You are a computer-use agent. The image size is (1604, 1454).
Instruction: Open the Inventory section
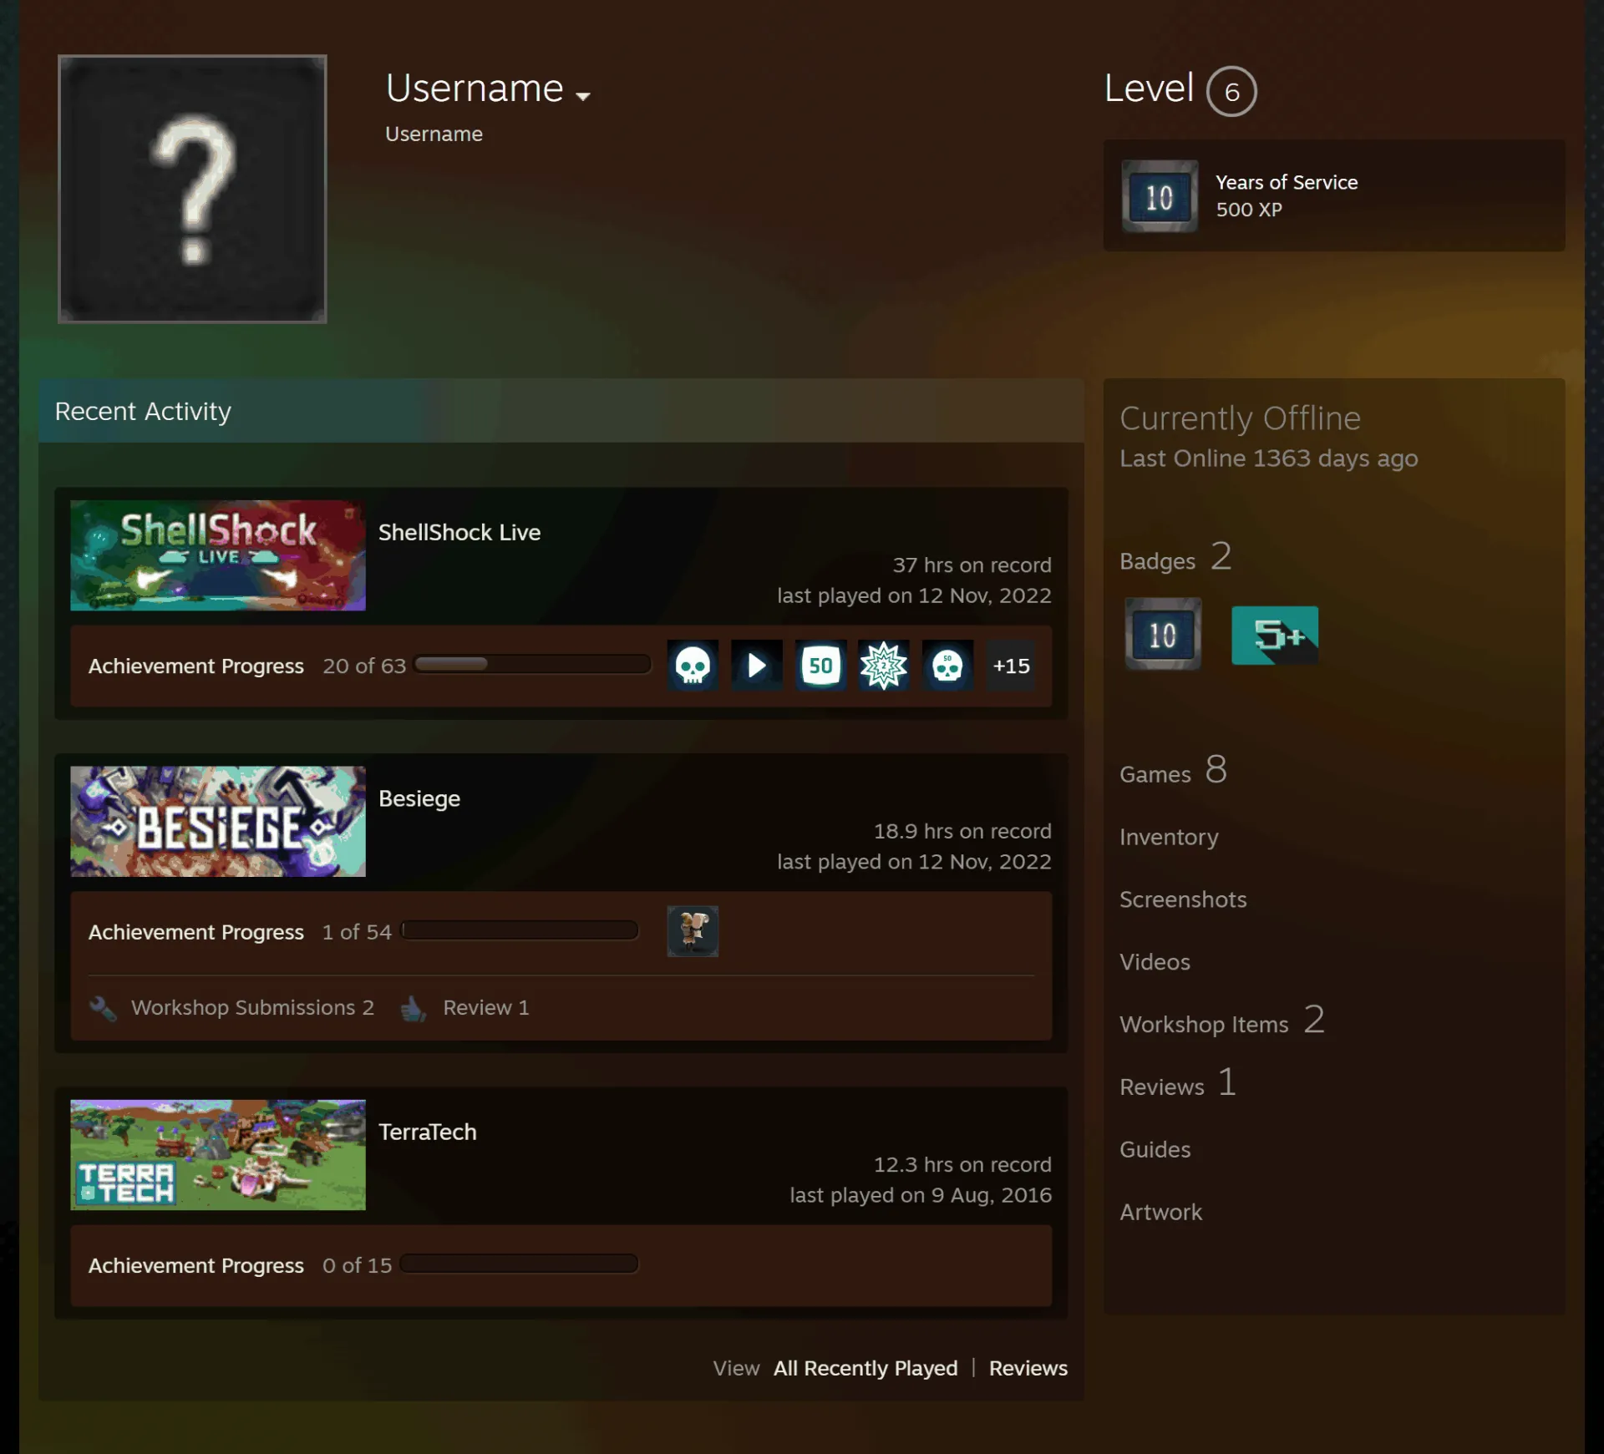(x=1169, y=837)
